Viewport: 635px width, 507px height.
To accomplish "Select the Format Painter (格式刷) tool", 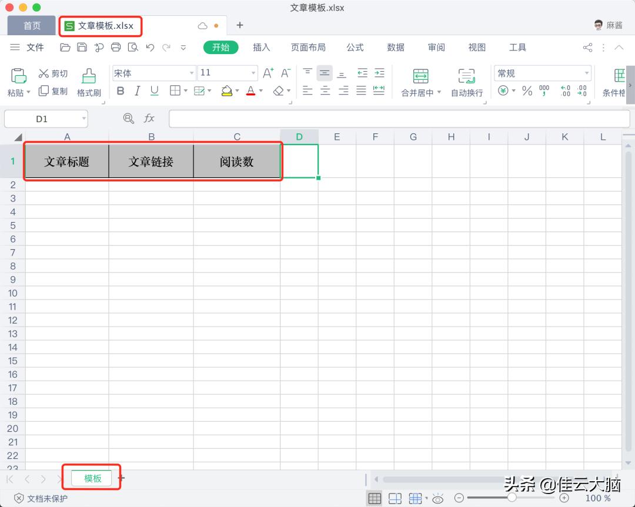I will (x=89, y=82).
